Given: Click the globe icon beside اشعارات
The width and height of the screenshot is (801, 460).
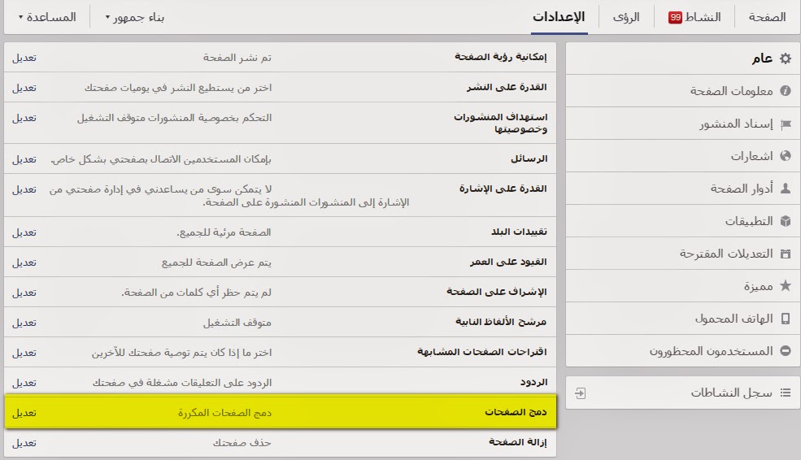Looking at the screenshot, I should [786, 156].
